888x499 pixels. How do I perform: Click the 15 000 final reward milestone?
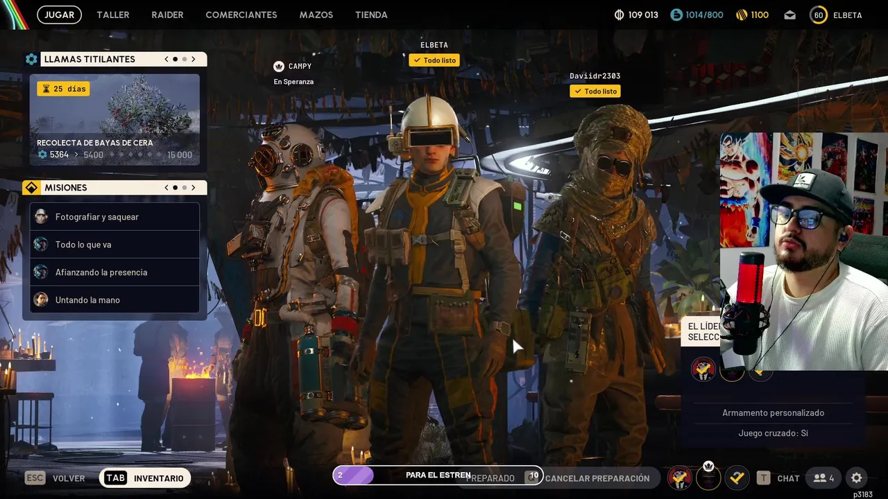[x=180, y=155]
